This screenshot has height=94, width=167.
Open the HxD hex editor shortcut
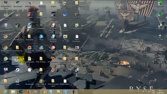[x=65, y=37]
